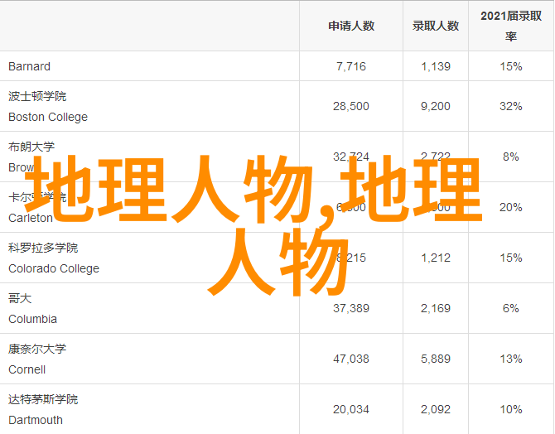Viewport: 555px width, 434px height.
Task: Click the 录取人数 column header
Action: coord(436,26)
